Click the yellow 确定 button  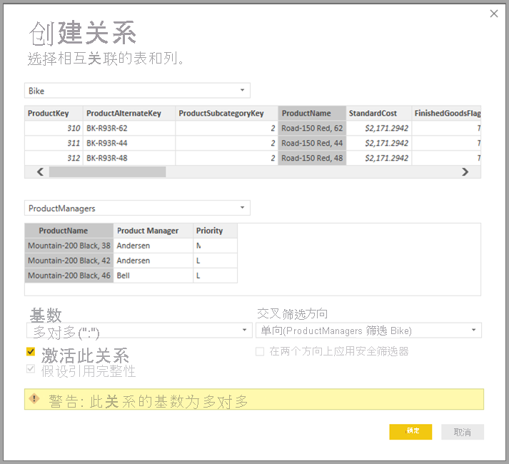pos(410,432)
